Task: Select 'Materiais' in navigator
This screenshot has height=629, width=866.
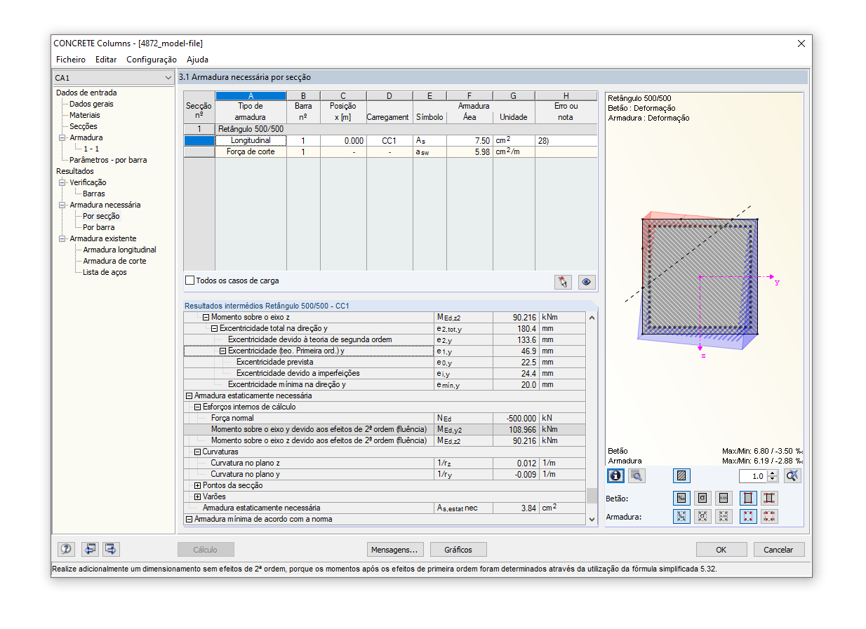Action: coord(85,115)
